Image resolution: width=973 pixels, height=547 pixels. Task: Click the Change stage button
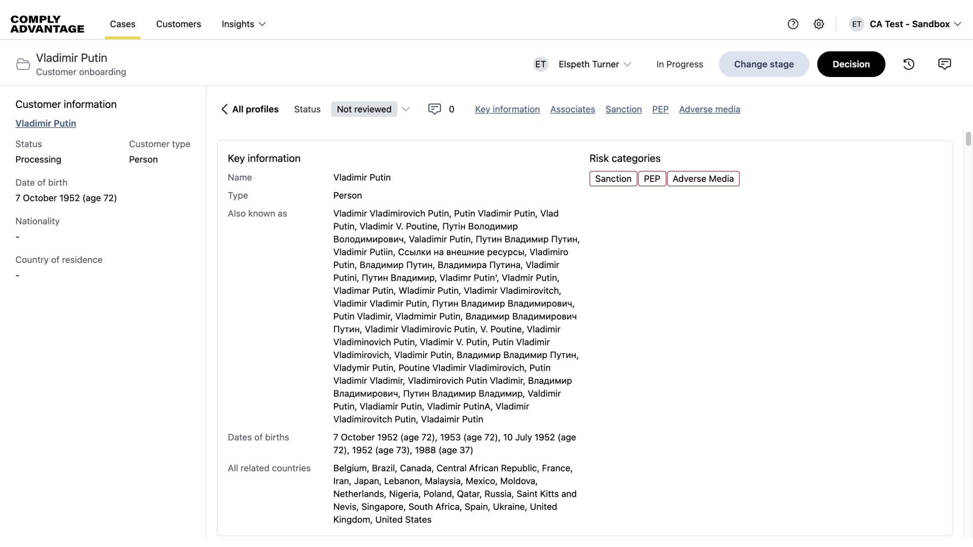[x=764, y=64]
